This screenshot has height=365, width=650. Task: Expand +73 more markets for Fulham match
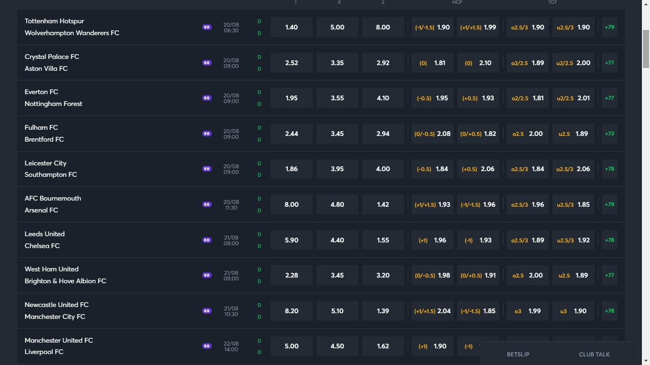click(x=610, y=134)
